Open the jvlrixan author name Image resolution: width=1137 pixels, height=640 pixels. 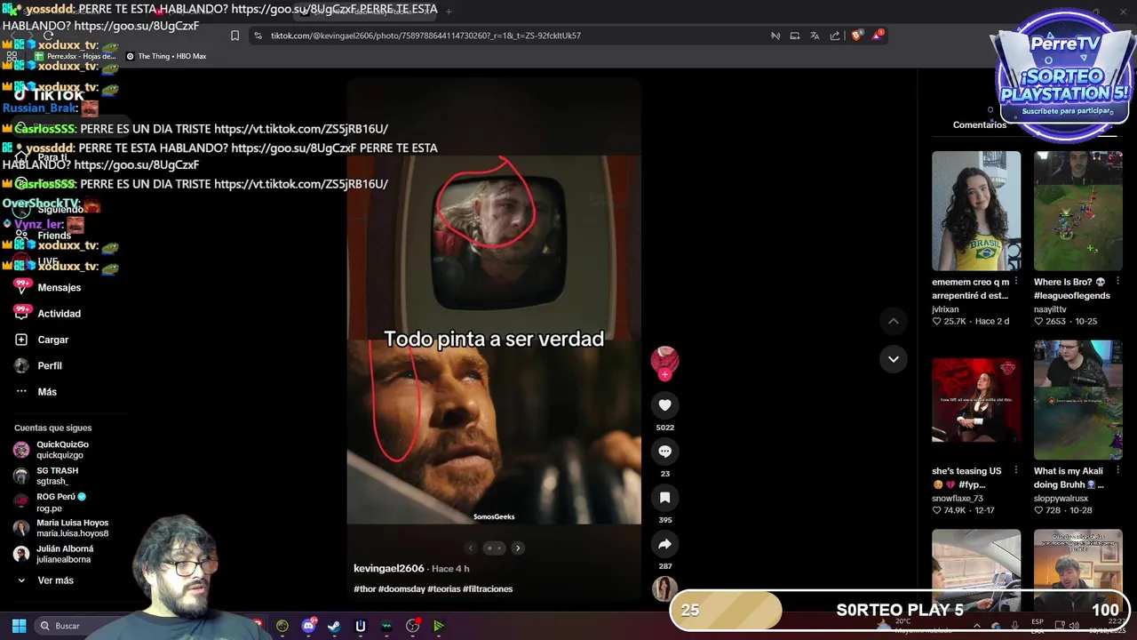pos(945,309)
